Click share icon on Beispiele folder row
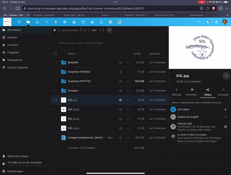The width and height of the screenshot is (231, 175). (120, 62)
